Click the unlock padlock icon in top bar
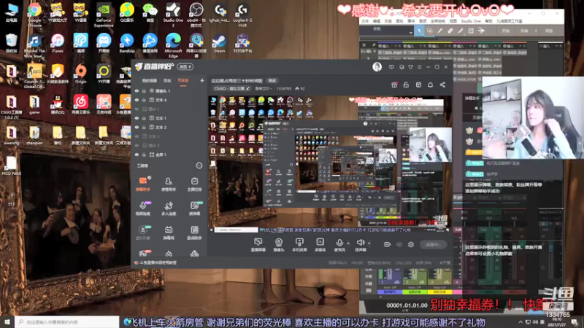This screenshot has width=584, height=328. (x=406, y=85)
